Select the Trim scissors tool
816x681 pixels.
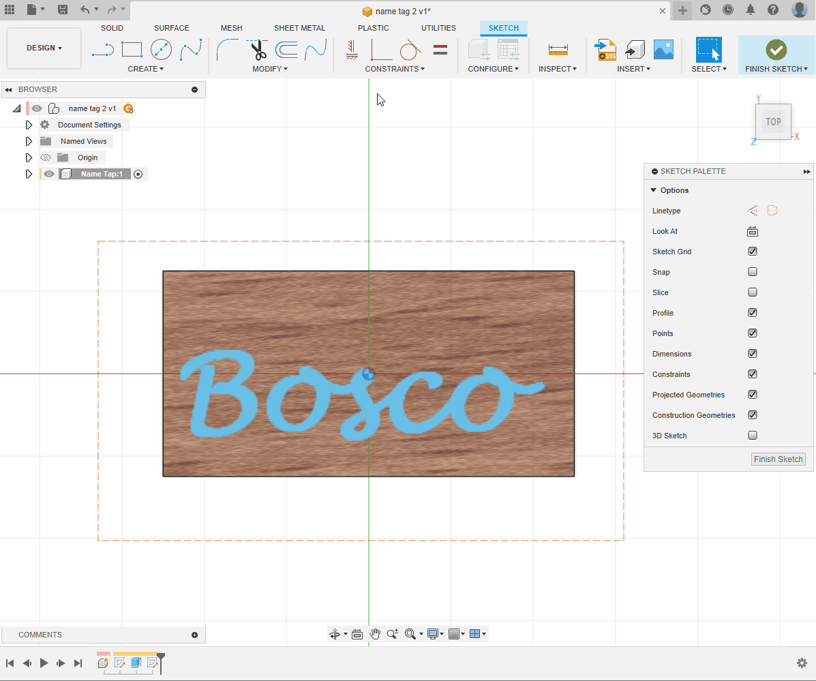tap(257, 50)
